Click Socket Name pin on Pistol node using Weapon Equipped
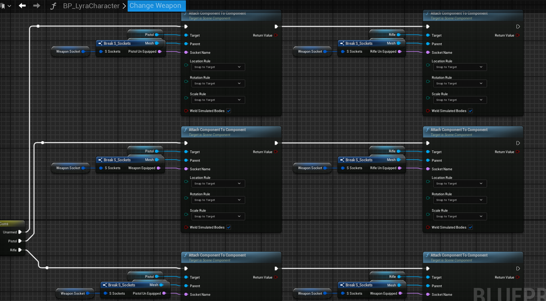The image size is (546, 301). point(186,169)
